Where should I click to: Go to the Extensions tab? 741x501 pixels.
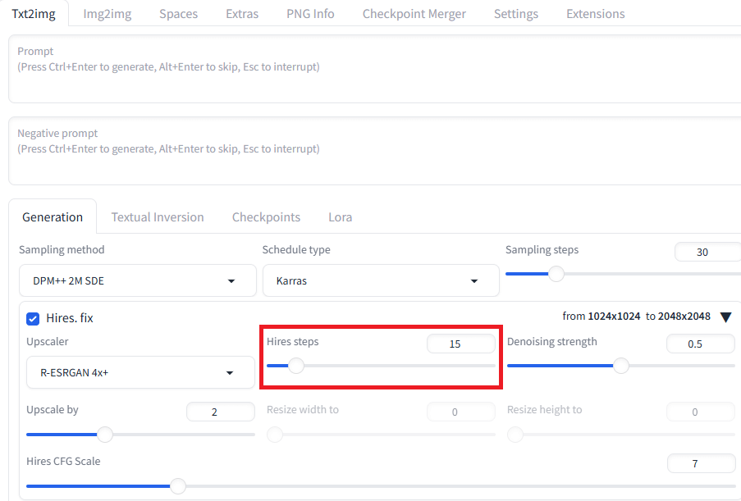(596, 14)
